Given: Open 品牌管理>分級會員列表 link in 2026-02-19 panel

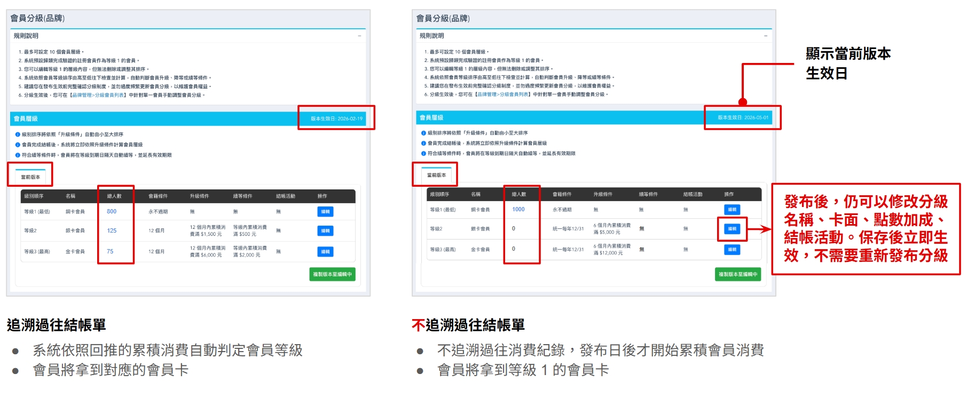Looking at the screenshot, I should pyautogui.click(x=98, y=95).
